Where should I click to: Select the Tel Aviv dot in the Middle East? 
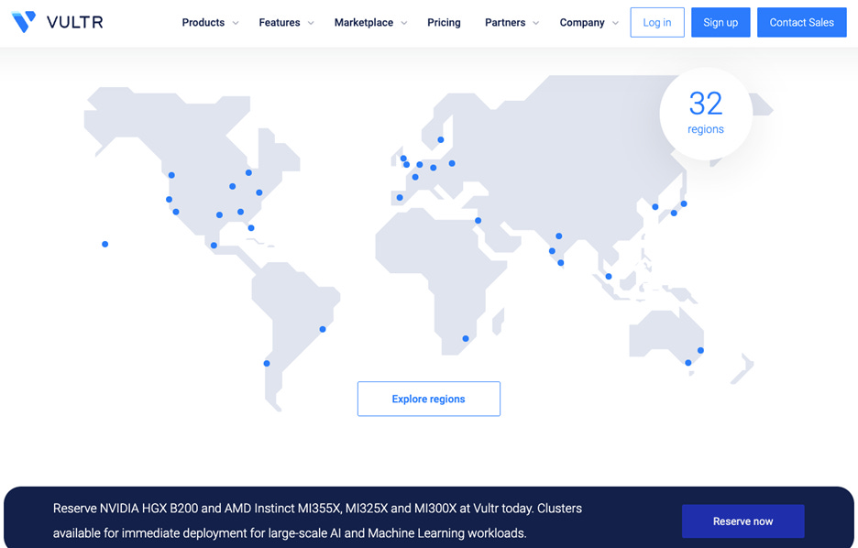(478, 221)
